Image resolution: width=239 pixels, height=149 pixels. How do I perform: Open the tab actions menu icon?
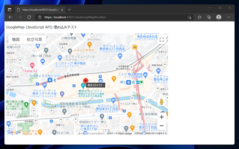pyautogui.click(x=9, y=10)
